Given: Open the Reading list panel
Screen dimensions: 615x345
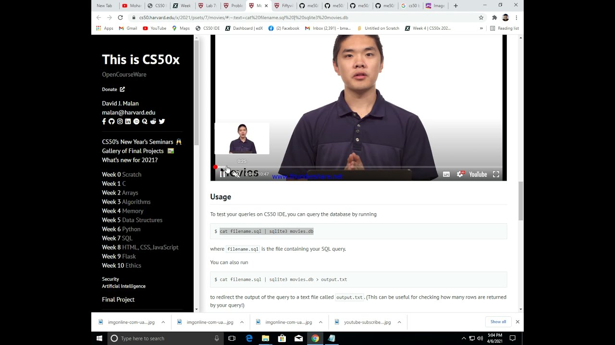Looking at the screenshot, I should [x=504, y=28].
